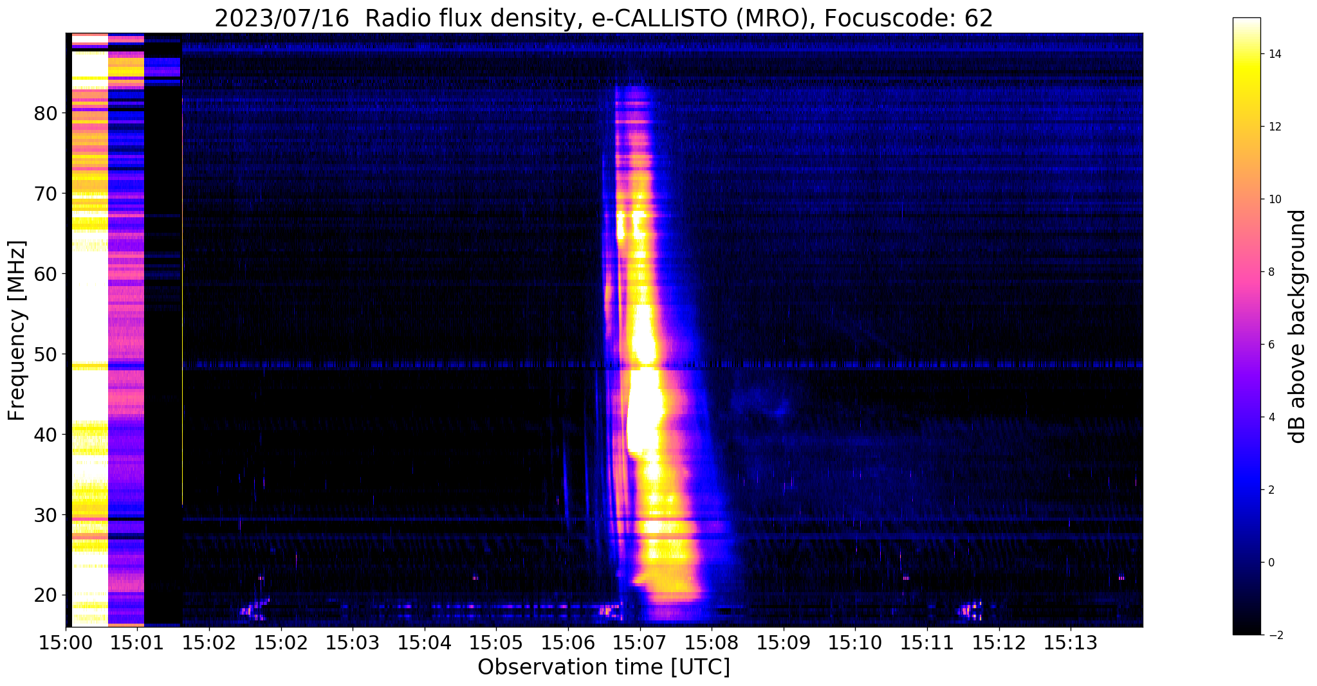Image resolution: width=1317 pixels, height=686 pixels.
Task: Click the 15:06 time tick label
Action: click(568, 643)
